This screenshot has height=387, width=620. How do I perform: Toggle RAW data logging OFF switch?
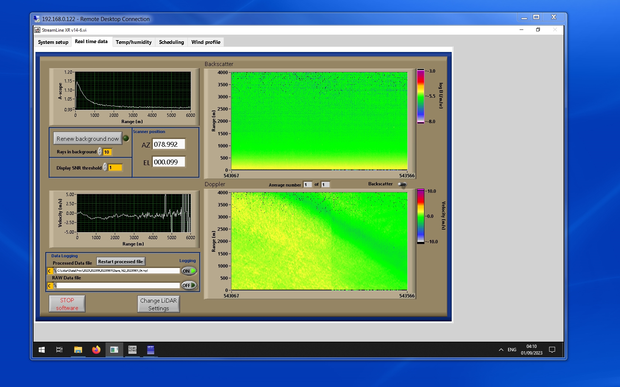189,285
